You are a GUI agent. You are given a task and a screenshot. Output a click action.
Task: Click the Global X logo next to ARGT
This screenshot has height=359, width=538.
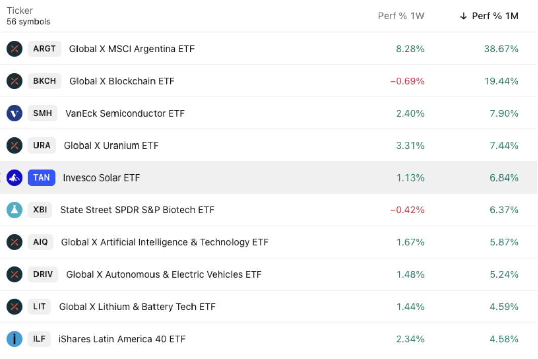[15, 49]
